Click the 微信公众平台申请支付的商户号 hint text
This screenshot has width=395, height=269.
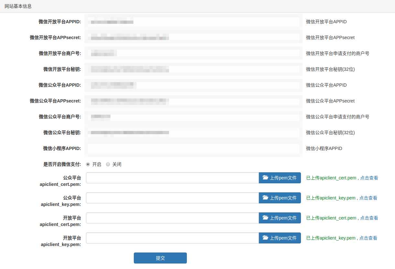[x=337, y=117]
